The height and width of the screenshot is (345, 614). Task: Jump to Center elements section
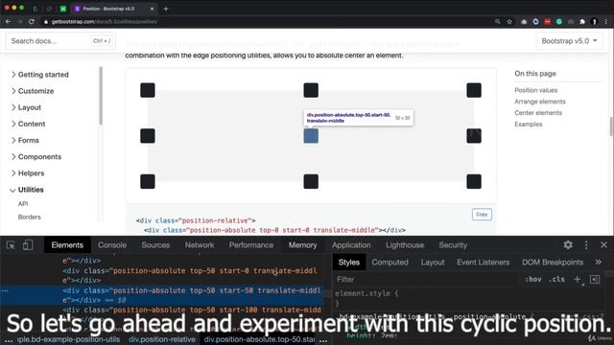coord(538,113)
